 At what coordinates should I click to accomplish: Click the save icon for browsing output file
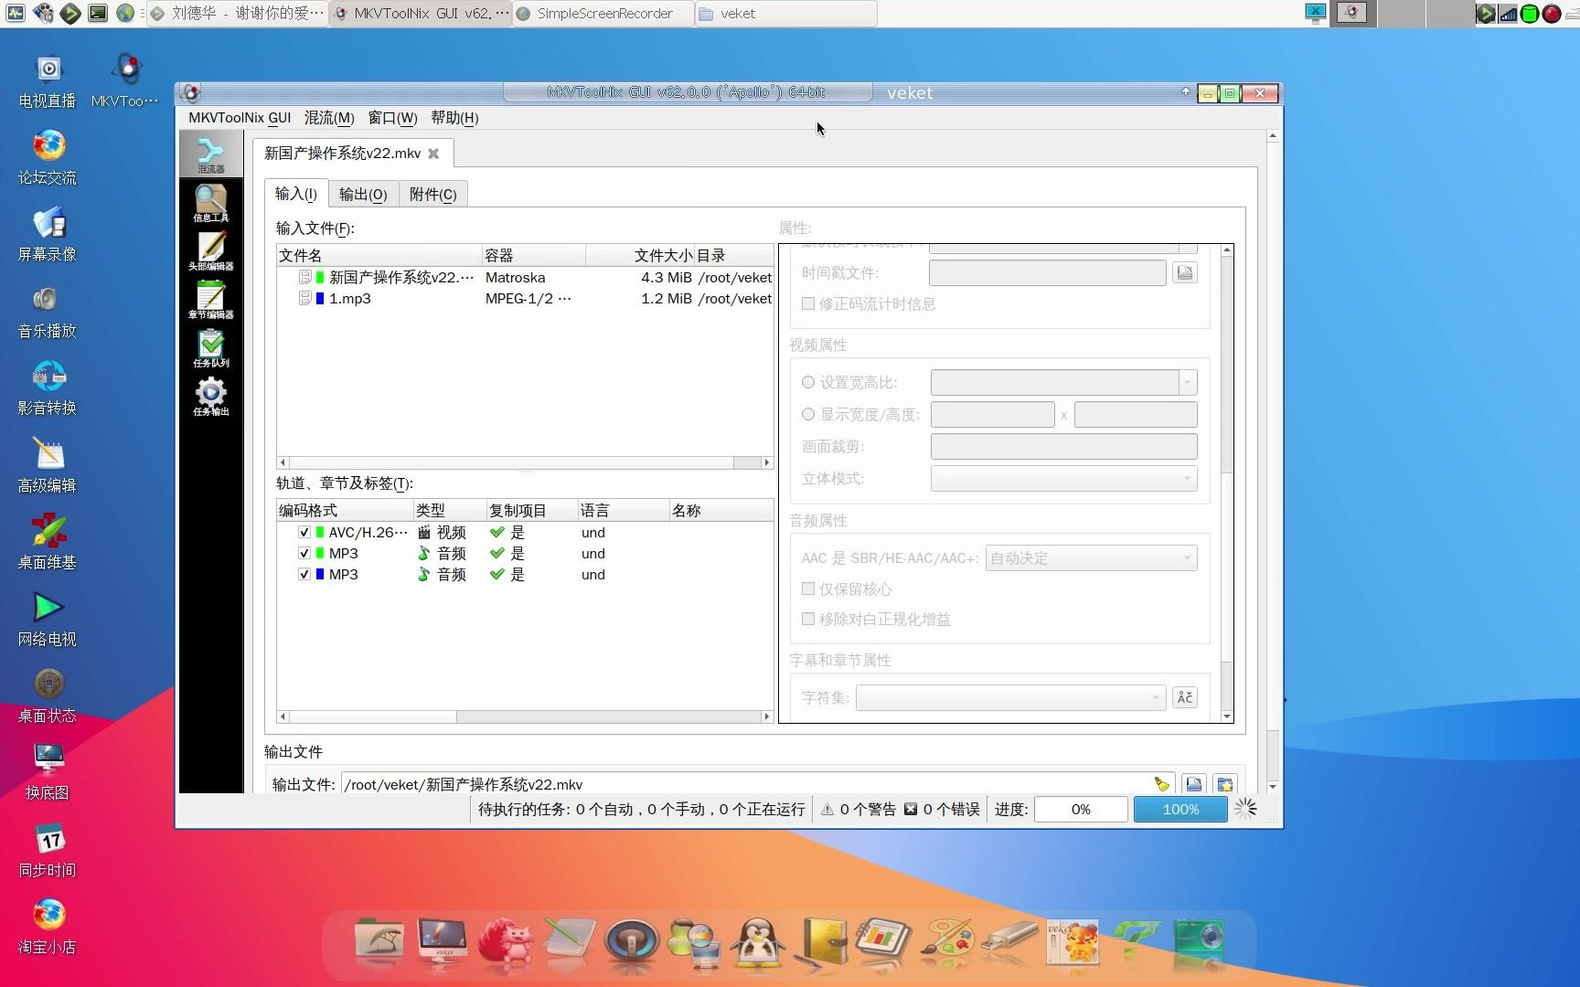[x=1193, y=784]
